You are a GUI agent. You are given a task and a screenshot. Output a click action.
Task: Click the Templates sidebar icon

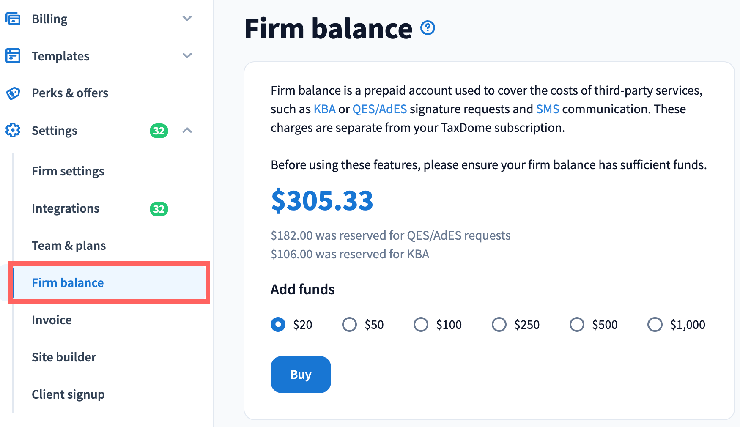[x=13, y=56]
